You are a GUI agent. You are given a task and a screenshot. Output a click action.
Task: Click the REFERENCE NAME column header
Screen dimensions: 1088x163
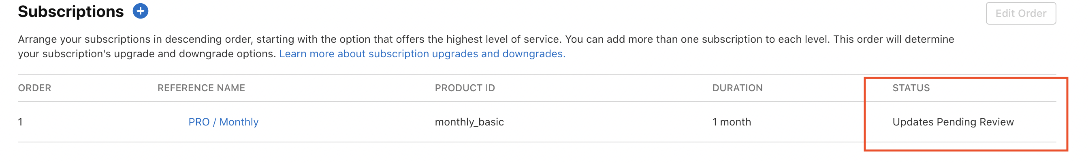201,88
